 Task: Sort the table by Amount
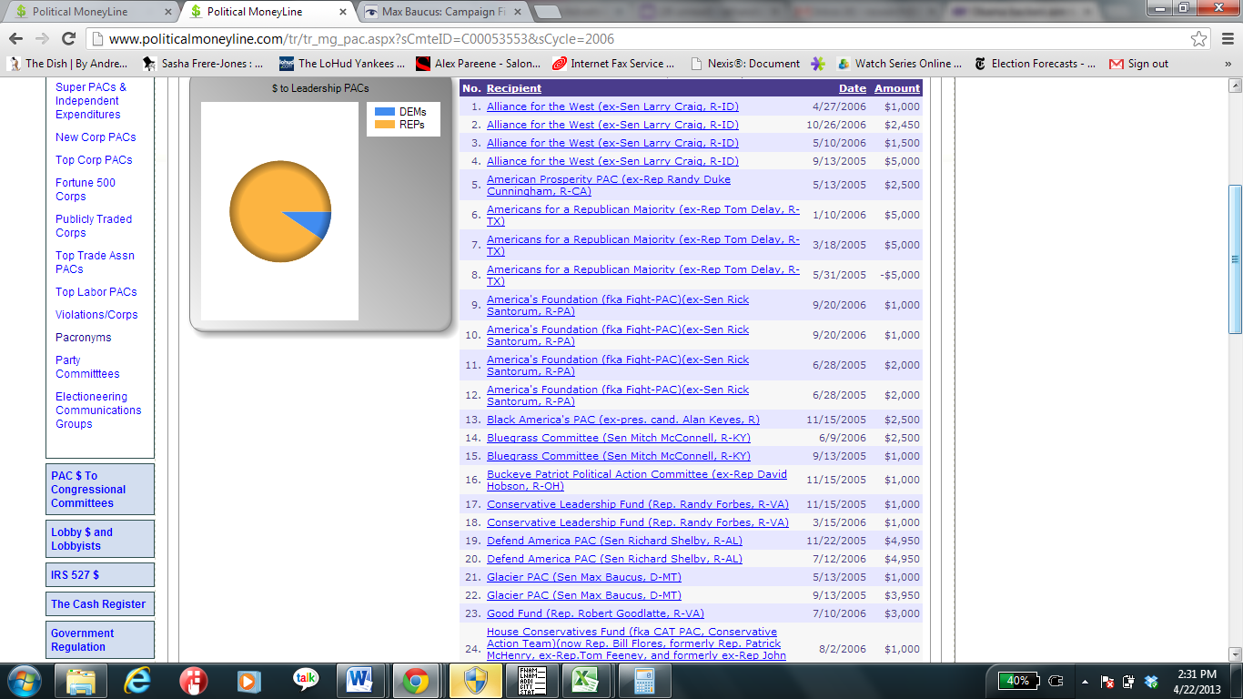tap(897, 88)
